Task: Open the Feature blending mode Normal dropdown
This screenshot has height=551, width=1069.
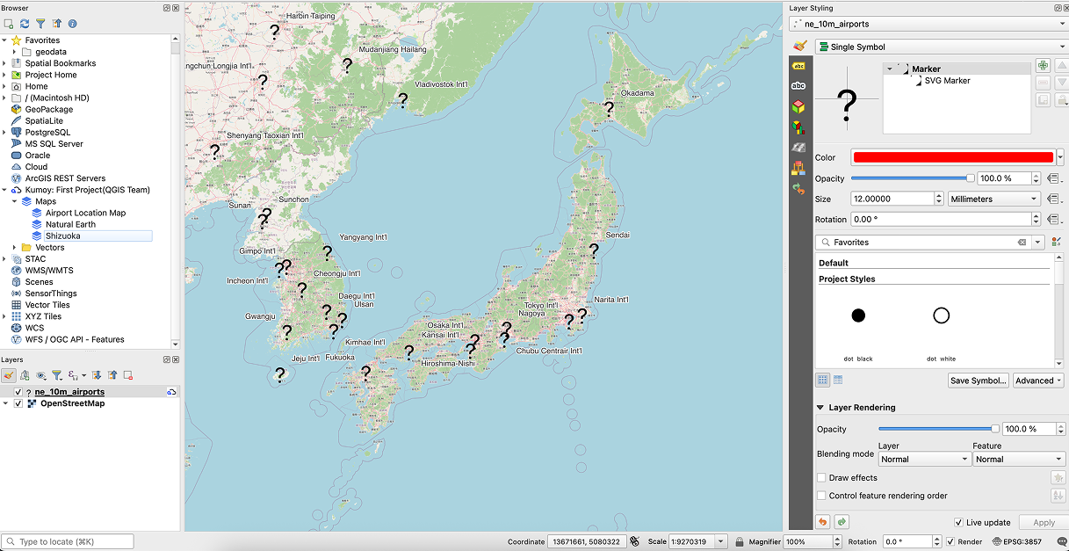Action: (x=1018, y=459)
